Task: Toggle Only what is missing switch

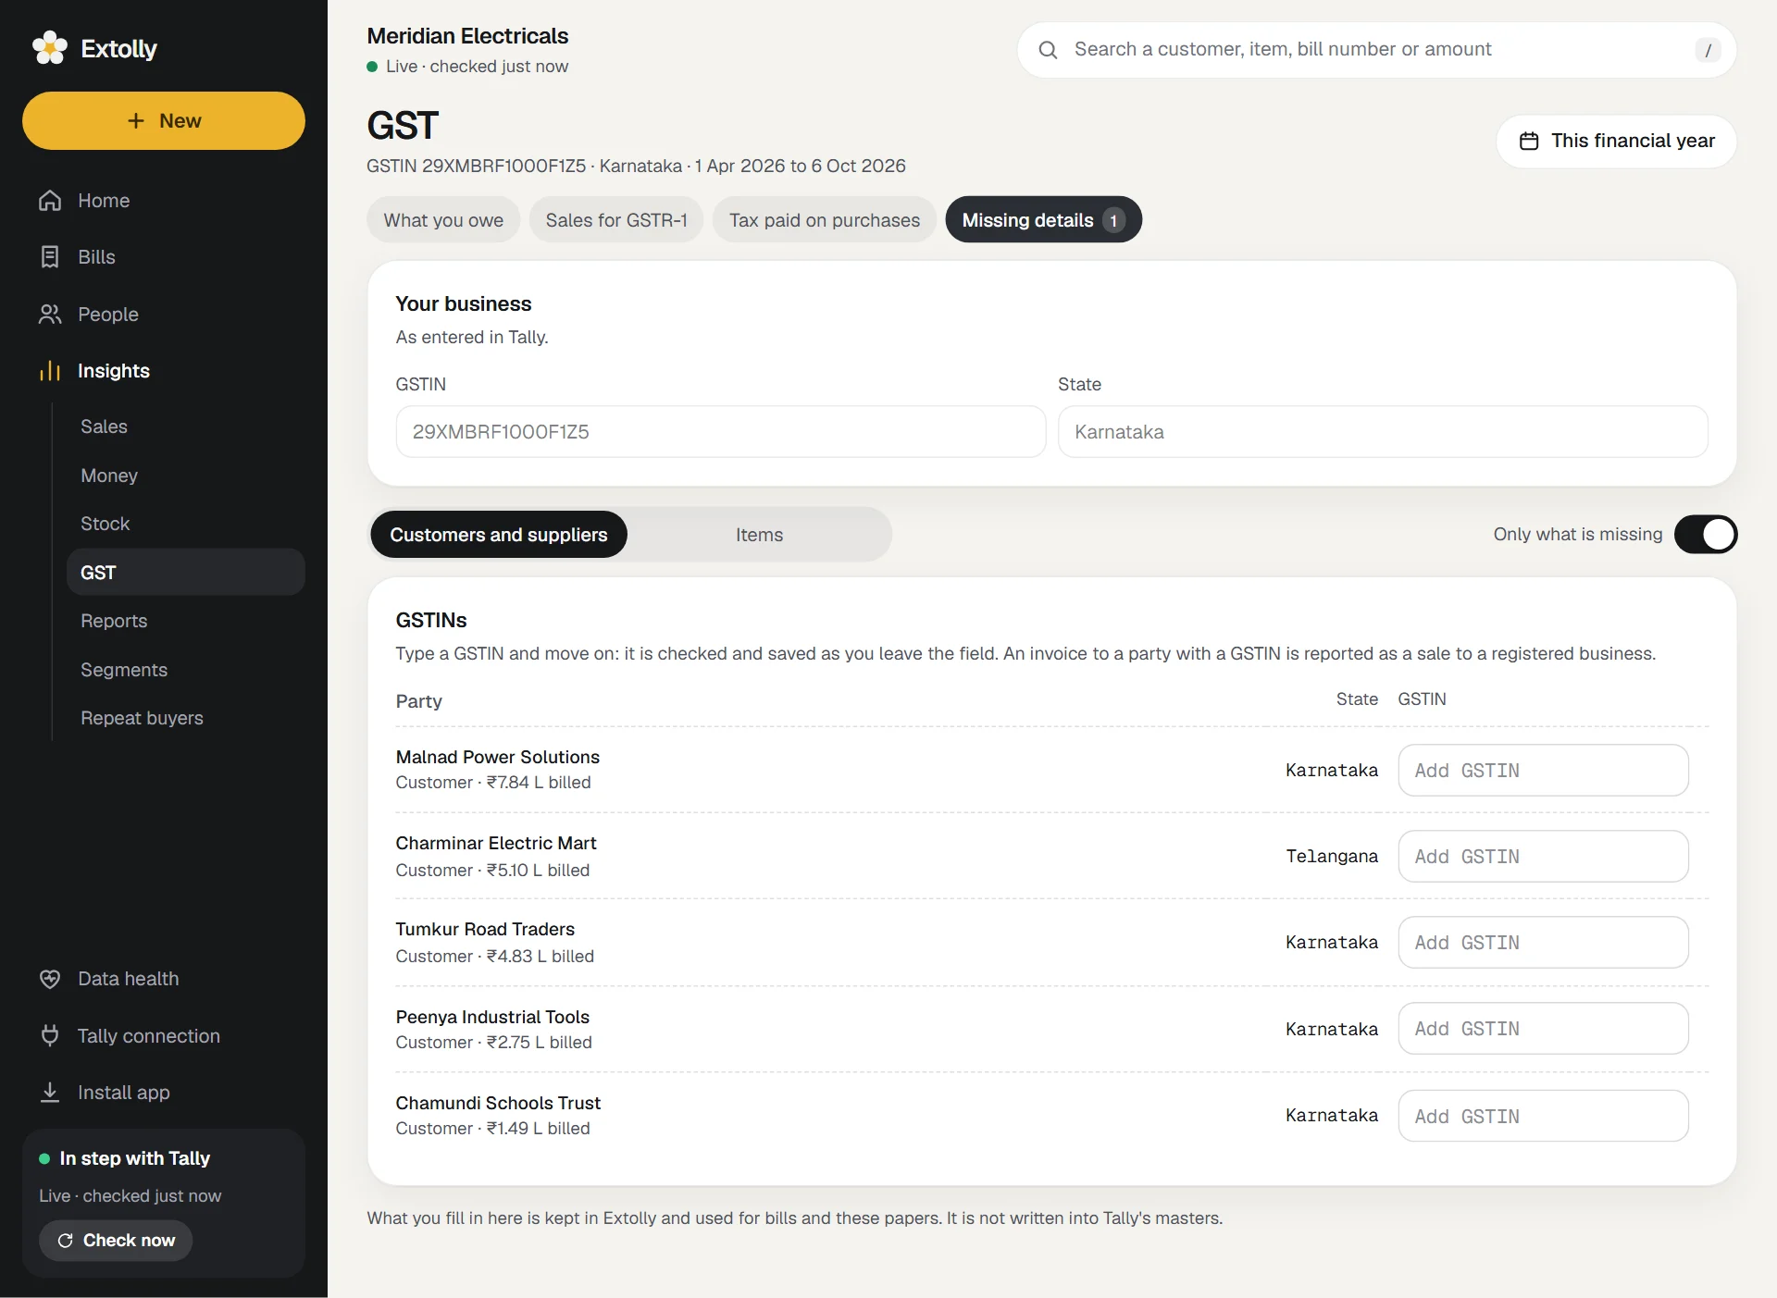Action: point(1705,535)
